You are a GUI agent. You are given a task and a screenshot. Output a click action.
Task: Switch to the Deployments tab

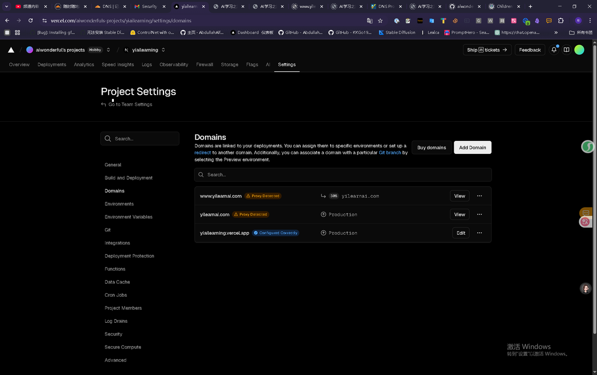point(52,65)
